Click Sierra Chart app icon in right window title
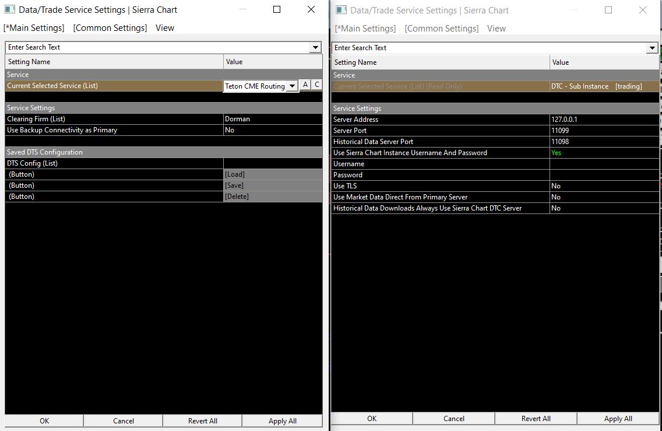The image size is (662, 431). pyautogui.click(x=341, y=10)
